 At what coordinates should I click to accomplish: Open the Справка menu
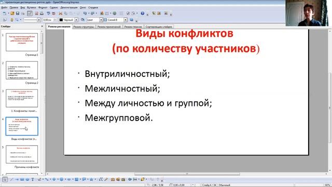93,7
